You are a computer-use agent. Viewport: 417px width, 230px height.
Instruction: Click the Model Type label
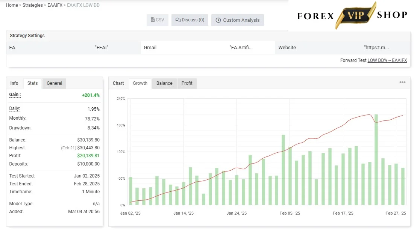pos(21,204)
